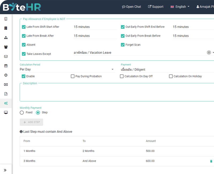
Task: Select the employees group icon in sidebar
Action: [6, 47]
